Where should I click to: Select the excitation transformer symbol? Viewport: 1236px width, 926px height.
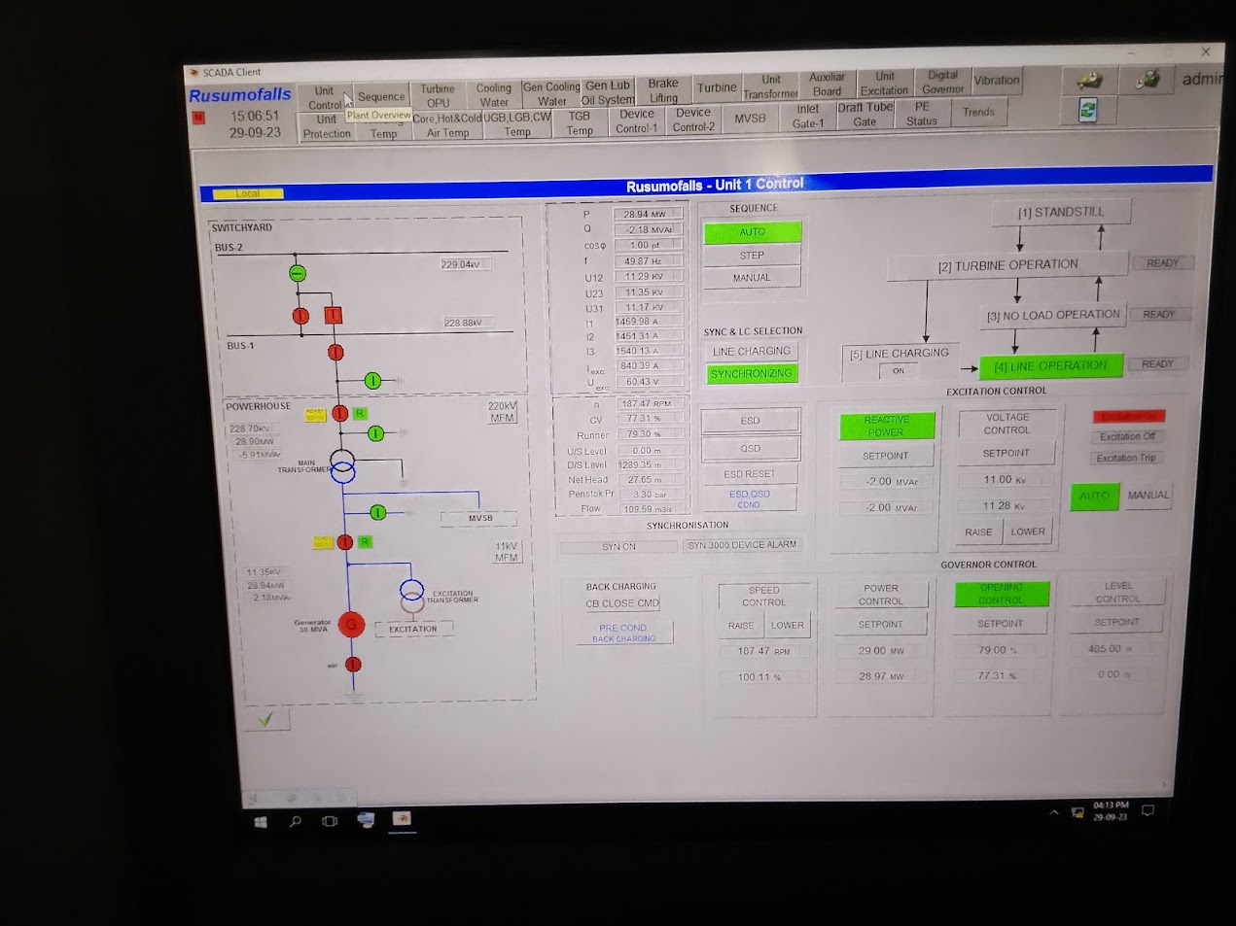[412, 595]
